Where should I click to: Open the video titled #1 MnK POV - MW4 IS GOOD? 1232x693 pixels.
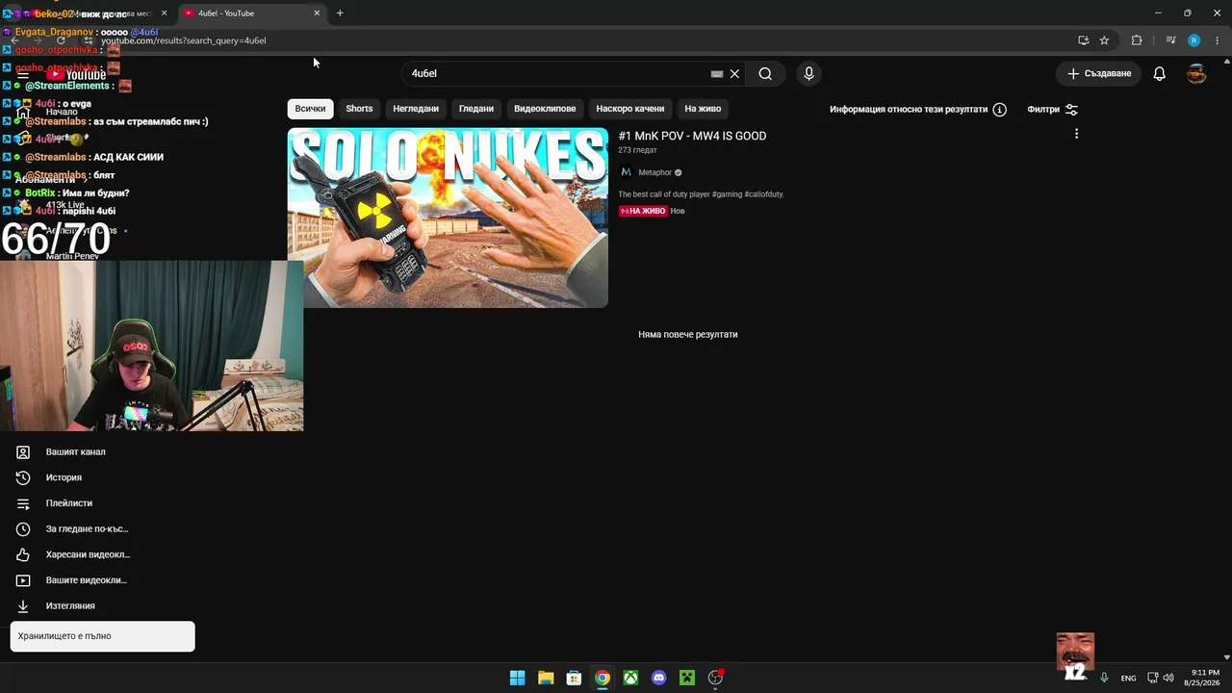click(692, 136)
